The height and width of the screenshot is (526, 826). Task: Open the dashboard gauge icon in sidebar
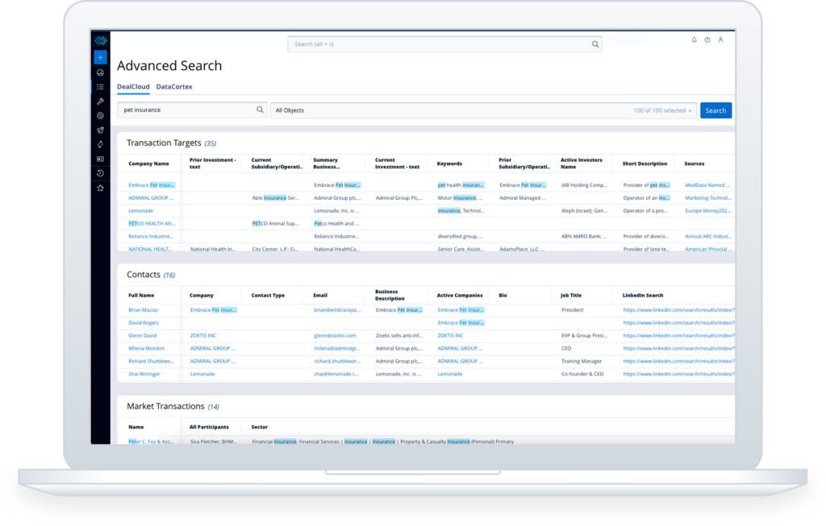pos(100,72)
